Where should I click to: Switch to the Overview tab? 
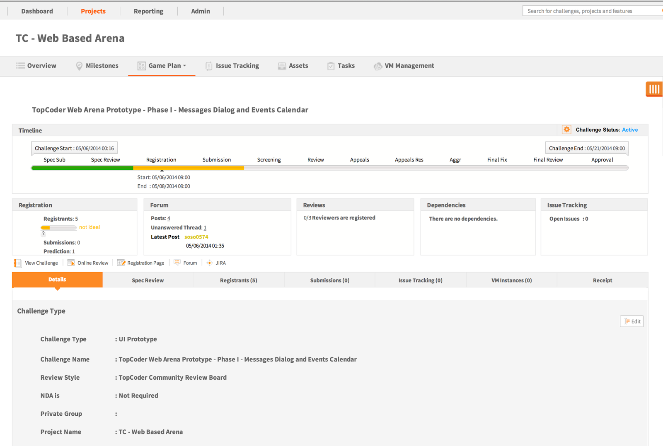(x=36, y=66)
